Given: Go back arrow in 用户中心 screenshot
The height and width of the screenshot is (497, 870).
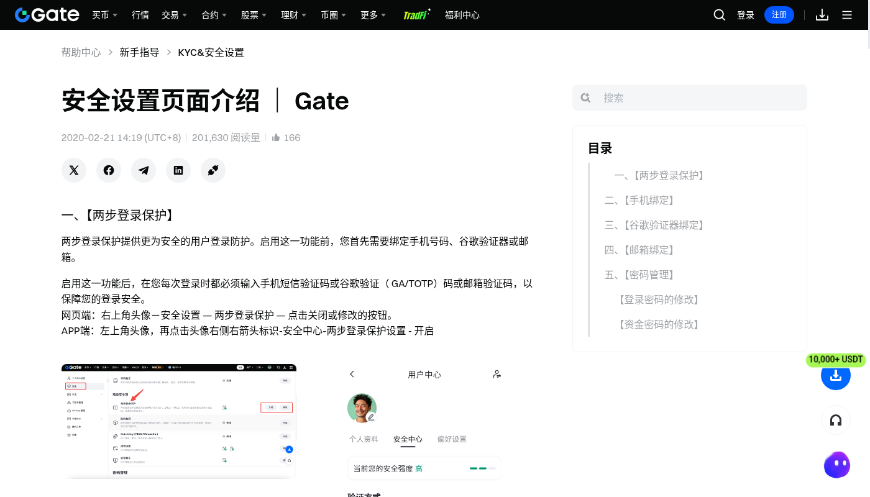Looking at the screenshot, I should click(x=352, y=374).
